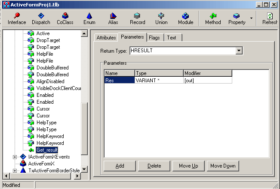Add a new Method
The width and height of the screenshot is (280, 189).
[x=213, y=18]
